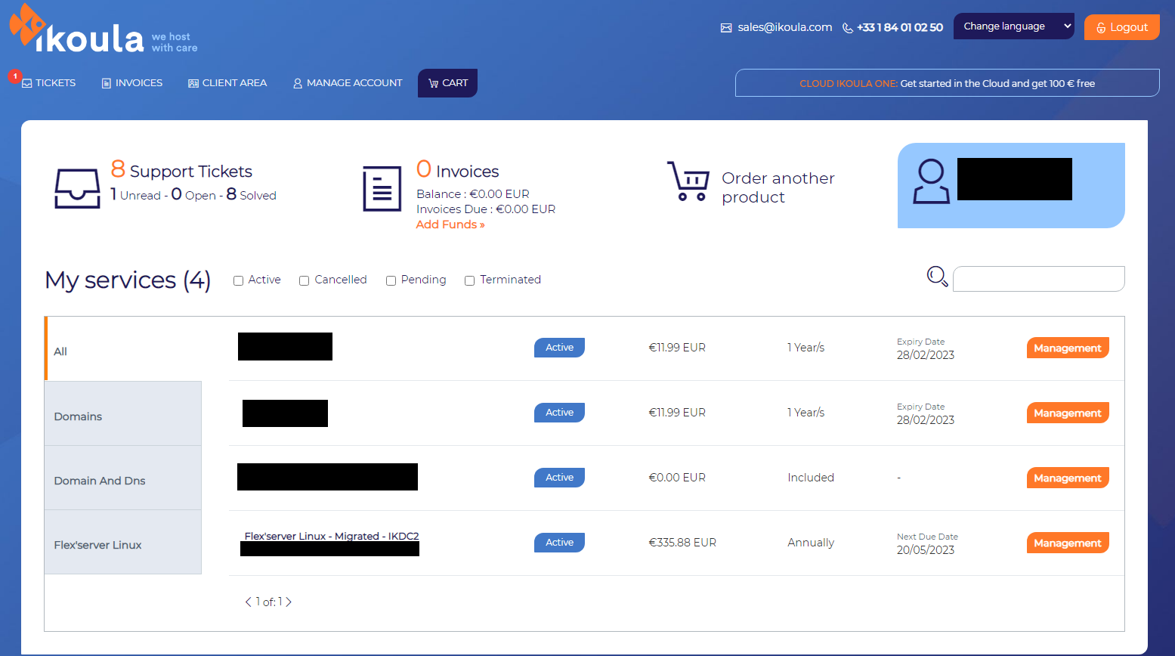Open Manage Account menu
Screen dimensions: 1175x656
tap(348, 83)
